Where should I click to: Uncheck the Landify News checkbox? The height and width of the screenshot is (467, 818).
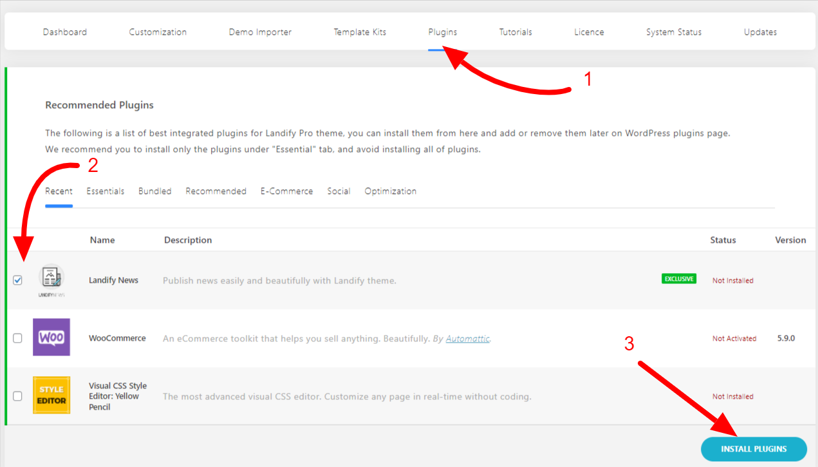[17, 280]
